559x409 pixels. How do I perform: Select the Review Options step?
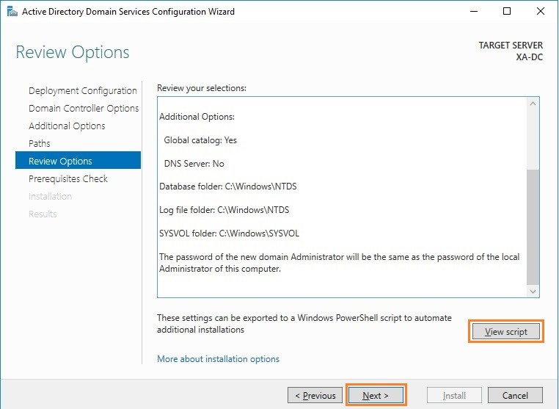point(78,160)
